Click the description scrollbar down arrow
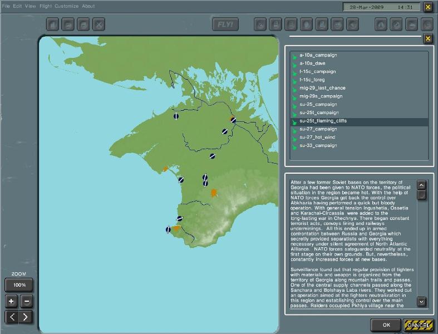This screenshot has width=438, height=334. click(x=421, y=302)
